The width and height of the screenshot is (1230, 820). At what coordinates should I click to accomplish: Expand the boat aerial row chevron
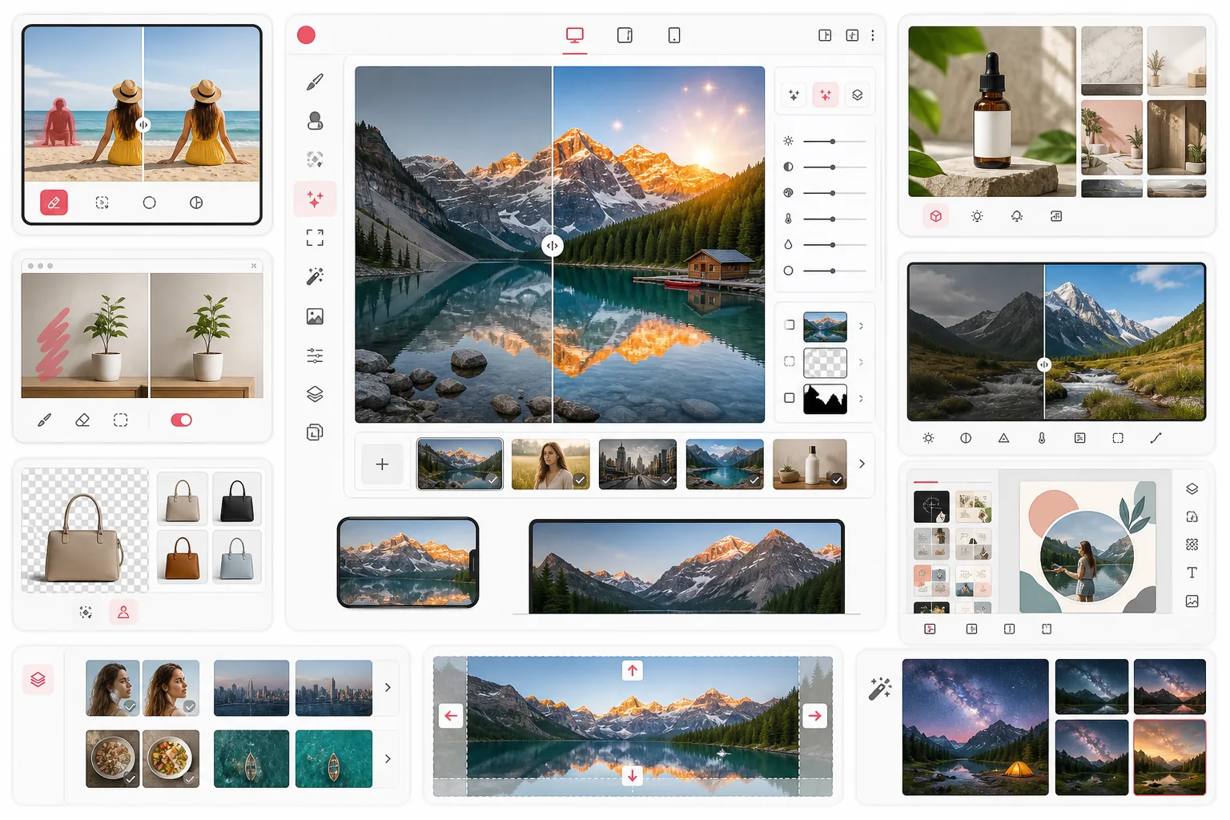(388, 758)
